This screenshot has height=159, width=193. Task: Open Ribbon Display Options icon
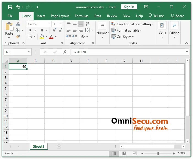pos(146,7)
